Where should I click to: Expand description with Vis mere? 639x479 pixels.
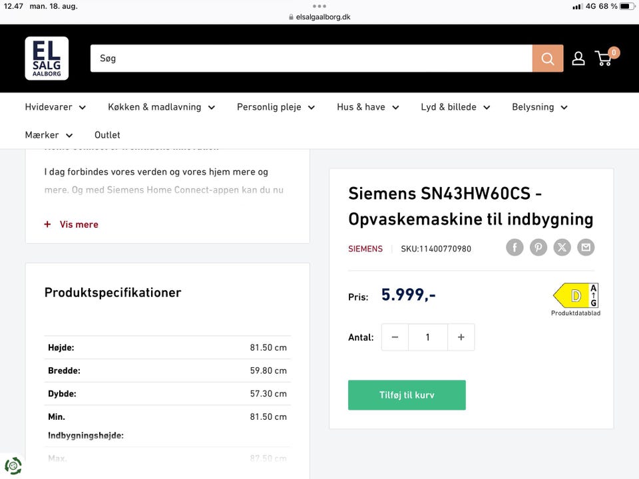point(79,225)
